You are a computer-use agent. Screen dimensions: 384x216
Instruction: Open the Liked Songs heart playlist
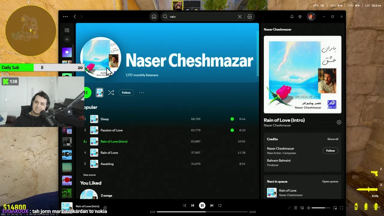click(67, 52)
